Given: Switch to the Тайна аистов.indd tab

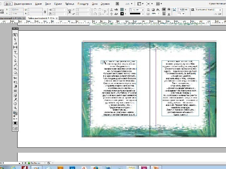Looking at the screenshot, I should pyautogui.click(x=41, y=18).
